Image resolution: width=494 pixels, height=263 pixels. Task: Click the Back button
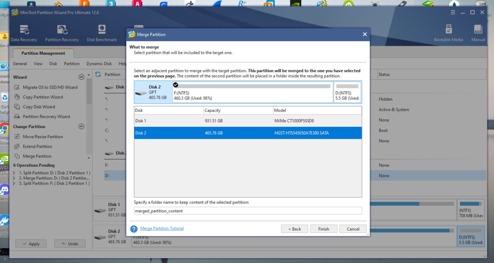pos(295,229)
